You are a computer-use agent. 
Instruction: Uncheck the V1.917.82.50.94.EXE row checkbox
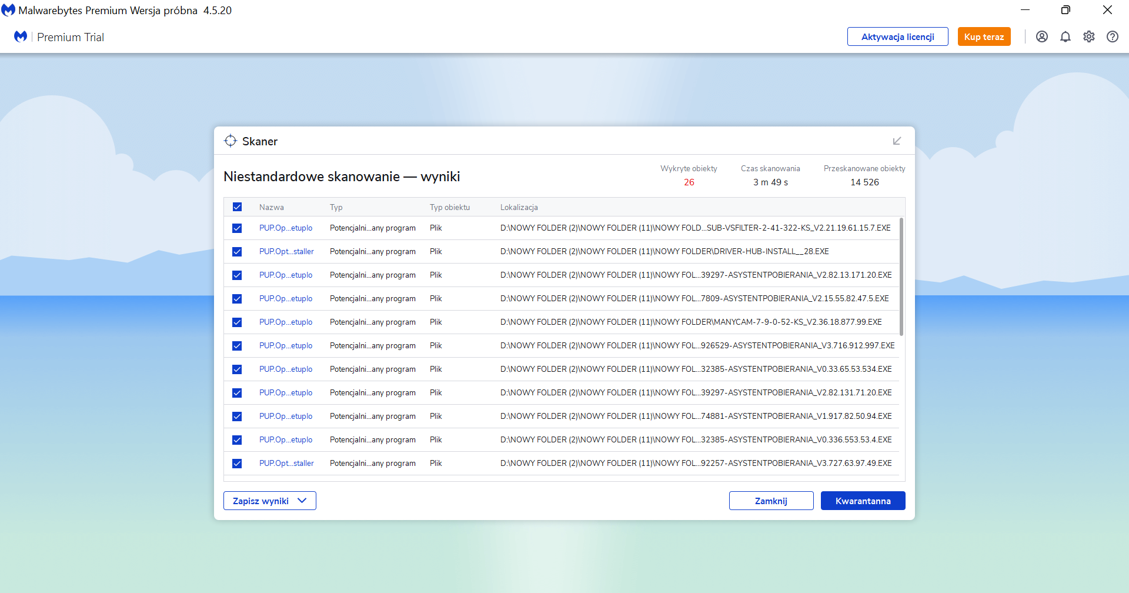tap(237, 417)
